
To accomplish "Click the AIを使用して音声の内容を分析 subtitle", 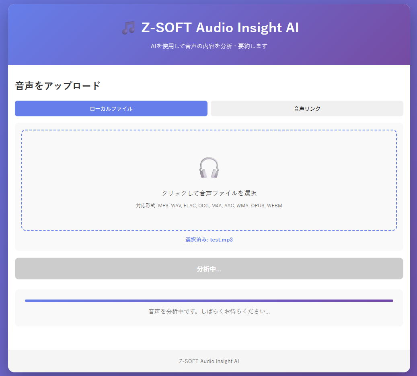I will 209,46.
